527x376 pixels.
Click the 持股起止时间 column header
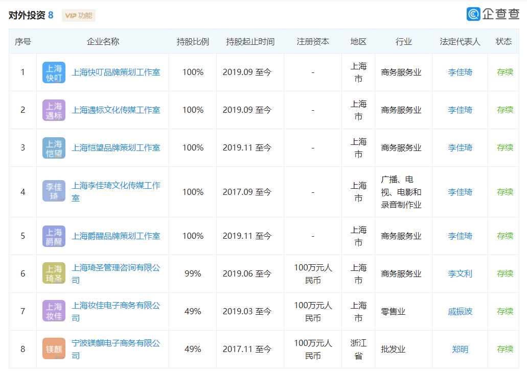point(250,42)
